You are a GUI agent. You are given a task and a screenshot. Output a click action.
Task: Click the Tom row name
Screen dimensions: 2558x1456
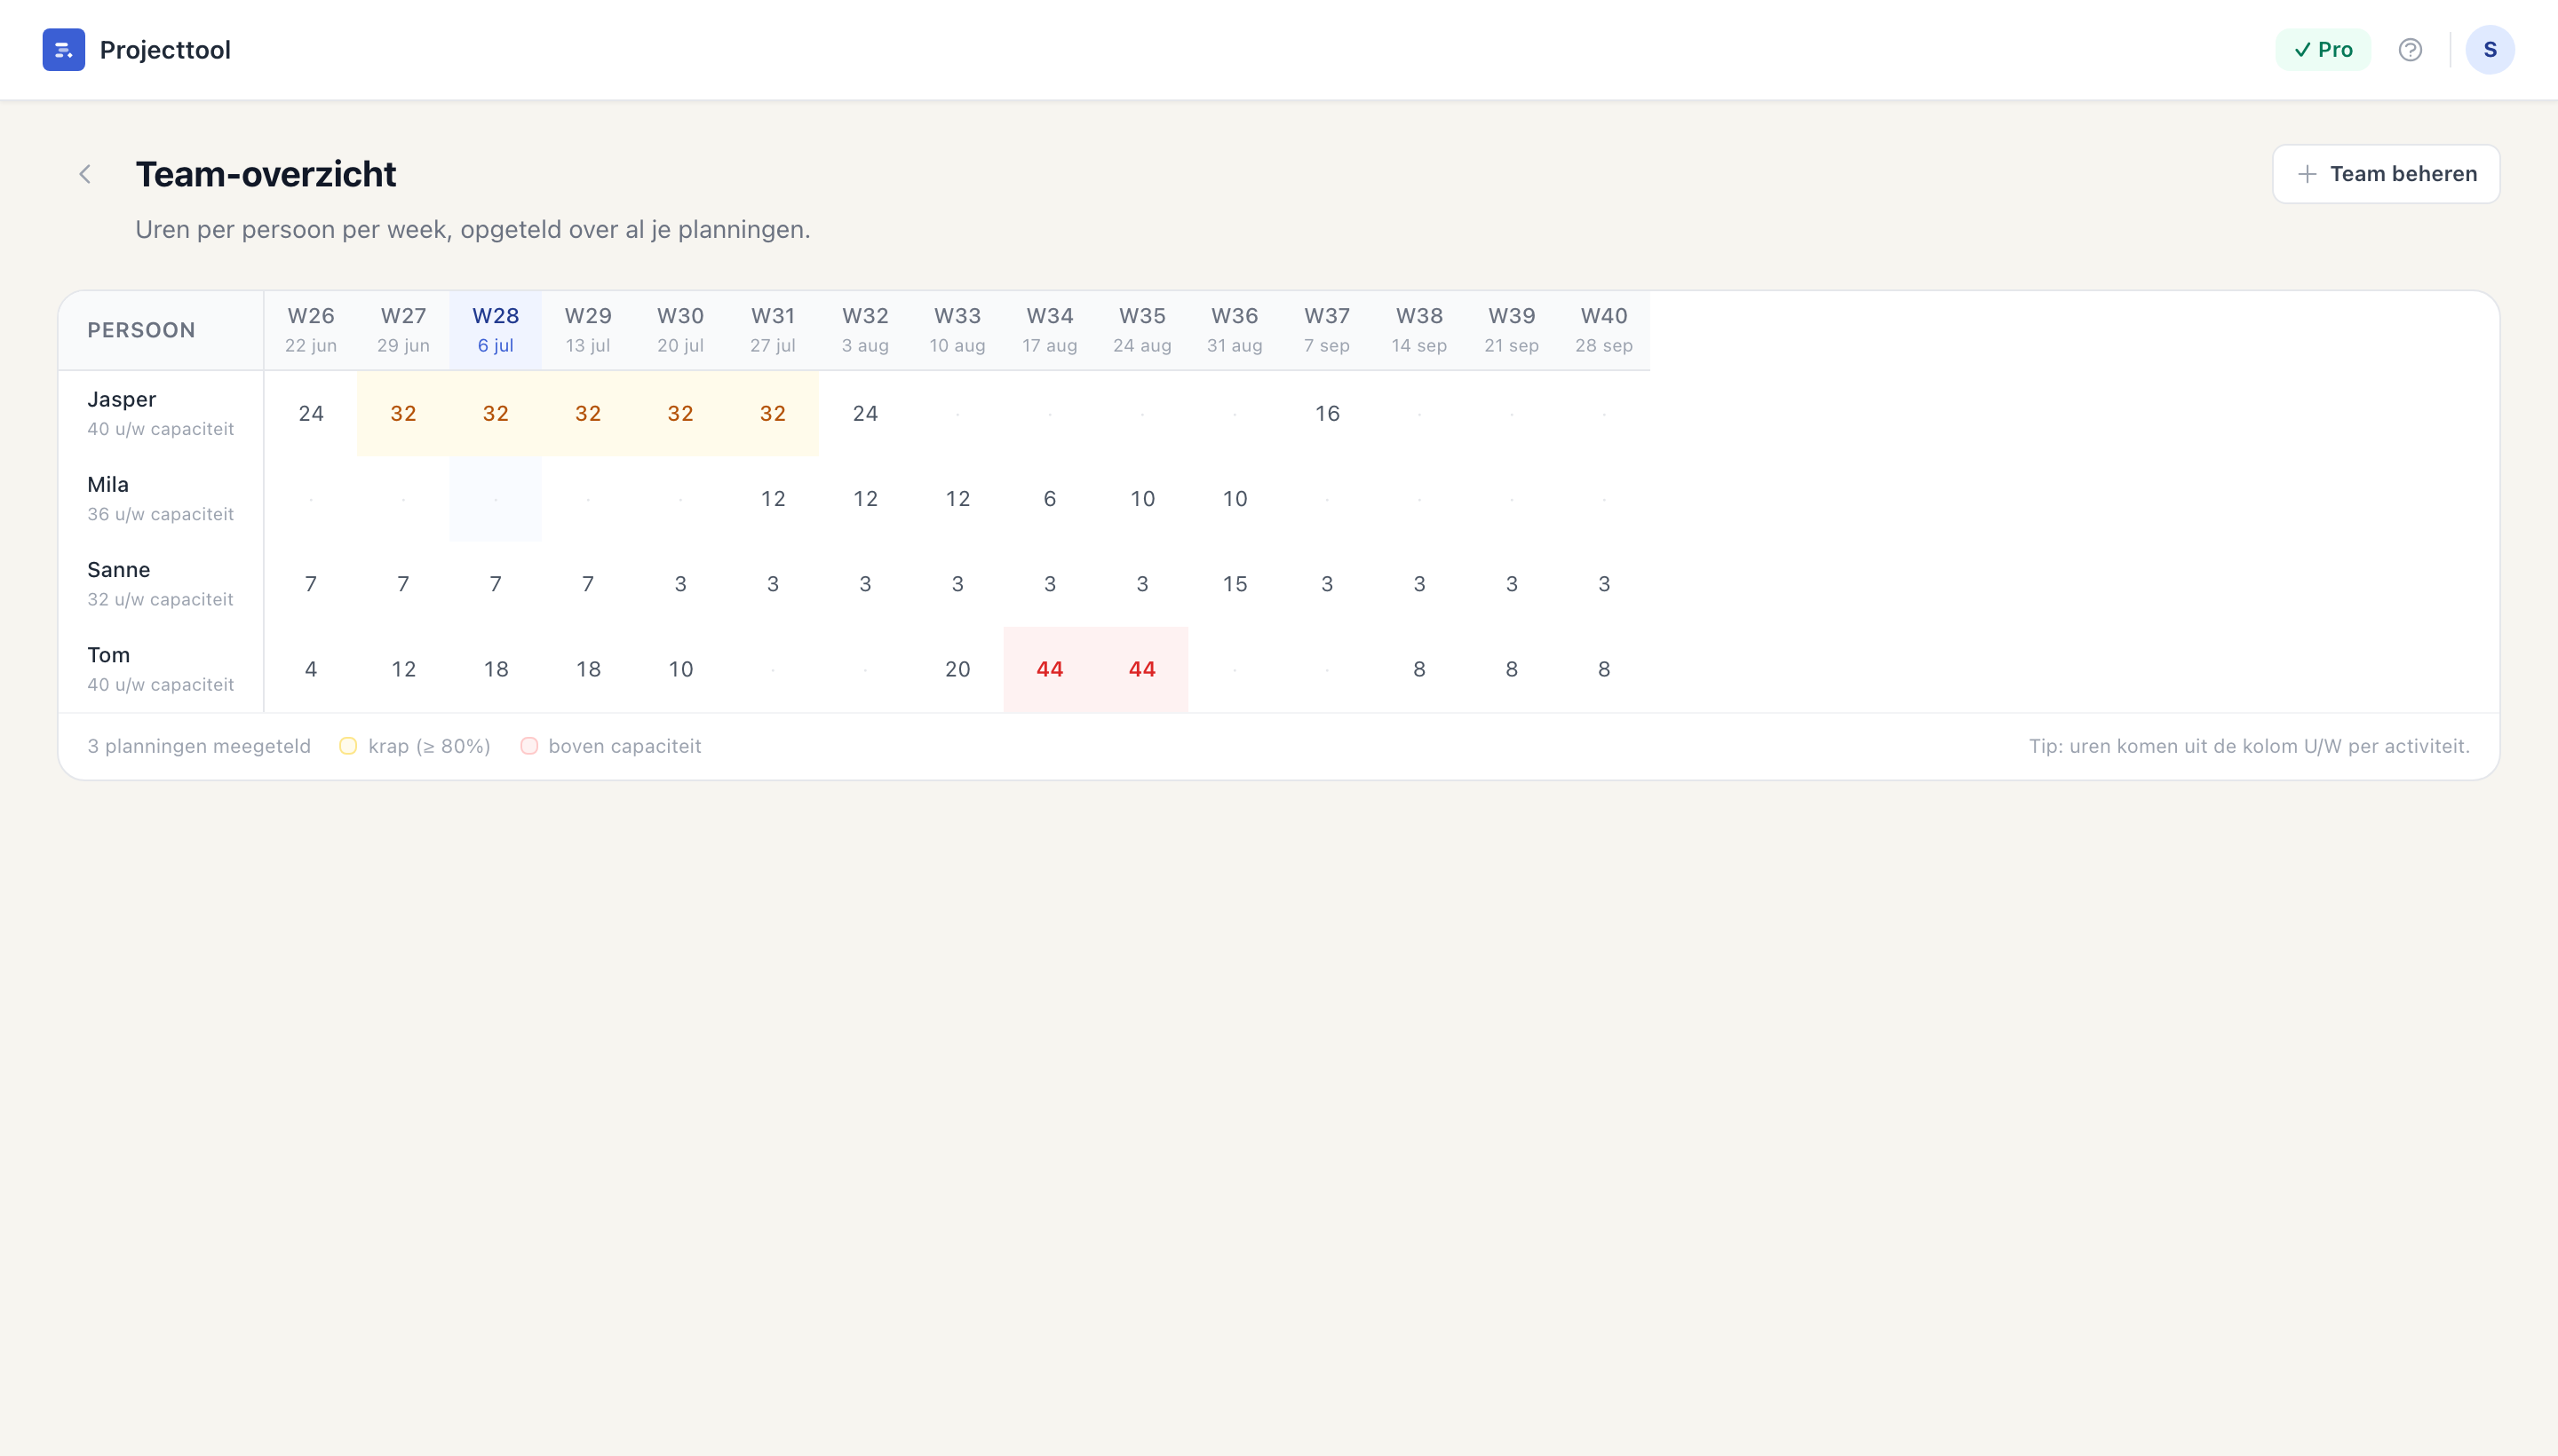[108, 655]
